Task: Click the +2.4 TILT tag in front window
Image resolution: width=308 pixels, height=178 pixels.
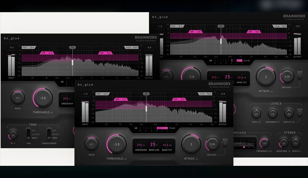Action: coord(205,94)
